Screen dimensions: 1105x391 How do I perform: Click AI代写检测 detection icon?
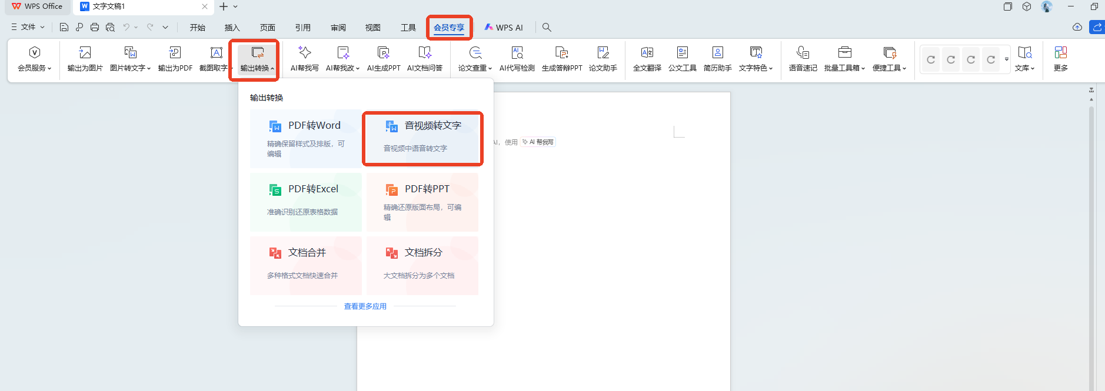517,59
